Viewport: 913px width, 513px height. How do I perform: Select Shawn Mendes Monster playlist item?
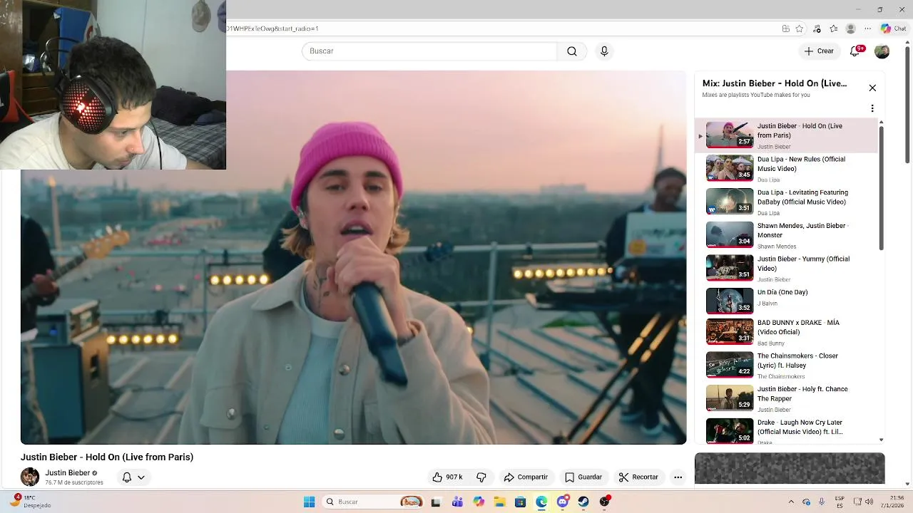(x=787, y=235)
